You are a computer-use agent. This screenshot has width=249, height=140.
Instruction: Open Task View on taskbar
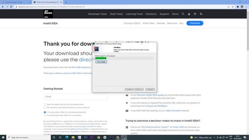click(60, 137)
